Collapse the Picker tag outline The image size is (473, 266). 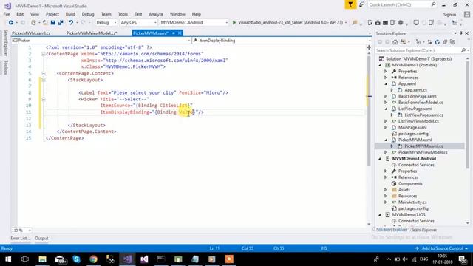click(x=44, y=99)
